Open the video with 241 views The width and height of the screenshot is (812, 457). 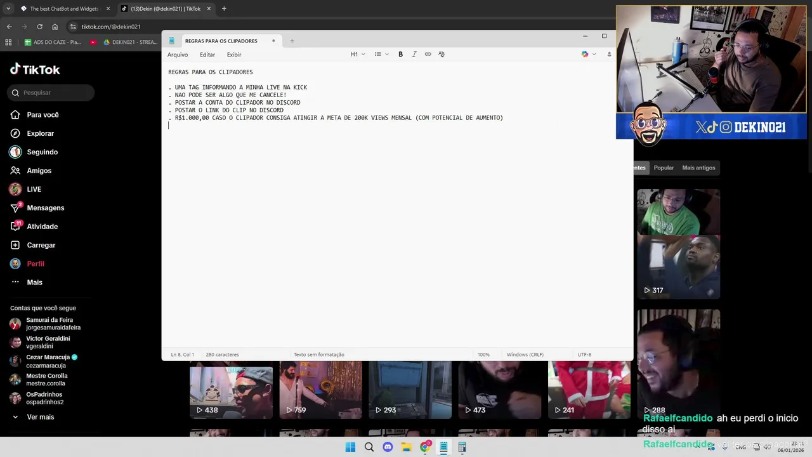(x=589, y=390)
